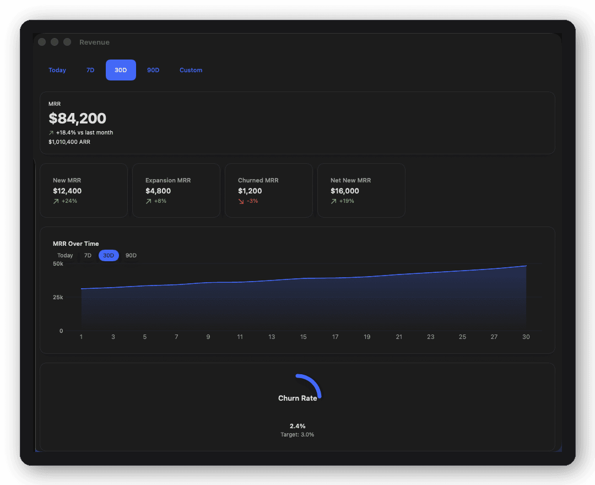Select the highlighted 30D top range tab
The height and width of the screenshot is (485, 595).
click(121, 70)
